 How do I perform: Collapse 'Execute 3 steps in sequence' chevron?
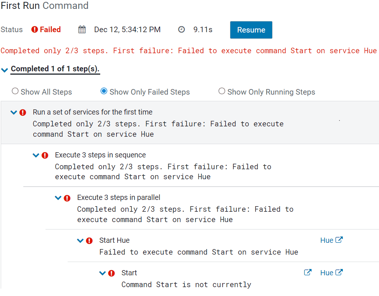click(36, 155)
